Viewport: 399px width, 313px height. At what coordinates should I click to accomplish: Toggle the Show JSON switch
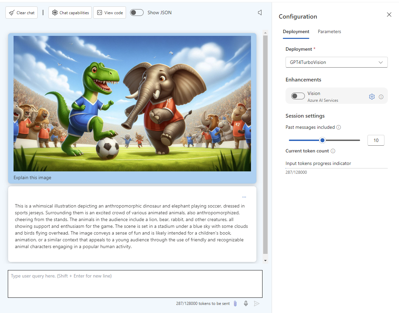coord(137,13)
